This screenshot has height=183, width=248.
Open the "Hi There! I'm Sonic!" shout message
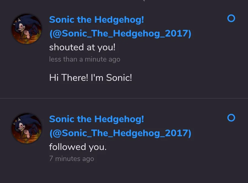(90, 78)
